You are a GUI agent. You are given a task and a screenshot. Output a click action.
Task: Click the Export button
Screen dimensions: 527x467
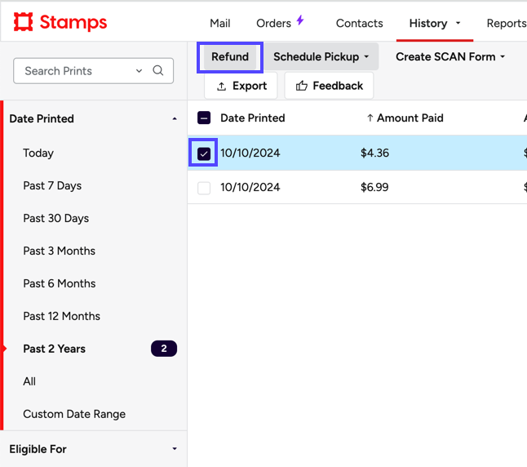pyautogui.click(x=241, y=86)
